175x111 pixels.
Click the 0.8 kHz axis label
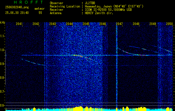click(2, 78)
